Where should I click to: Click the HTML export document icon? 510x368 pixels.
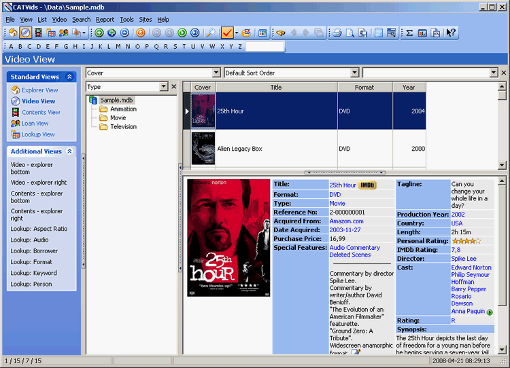435,33
